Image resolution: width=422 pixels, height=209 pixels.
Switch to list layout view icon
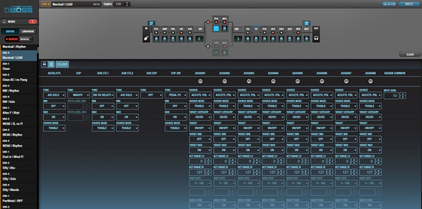coord(51,64)
